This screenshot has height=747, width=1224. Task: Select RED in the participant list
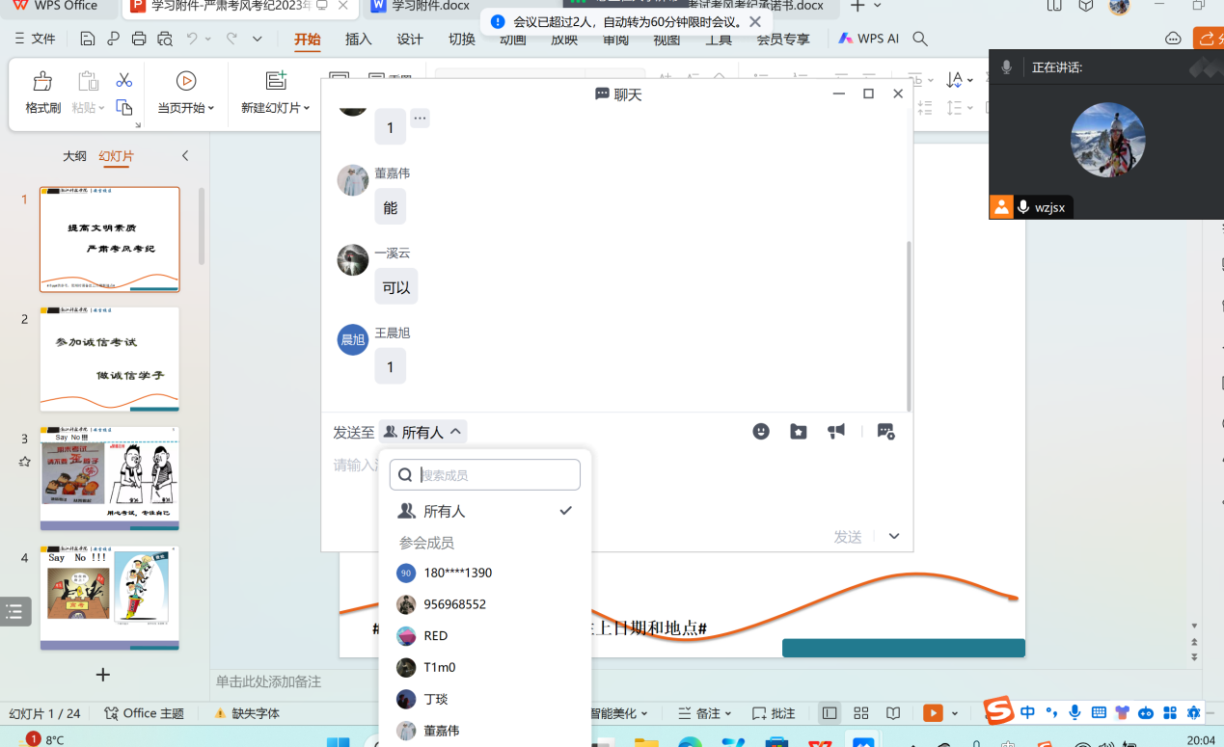pos(435,636)
